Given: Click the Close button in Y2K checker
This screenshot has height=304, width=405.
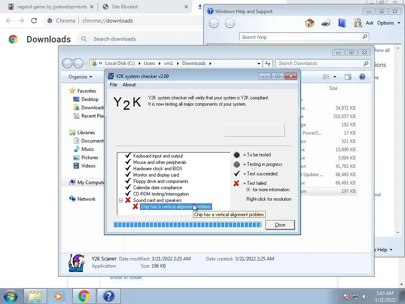Looking at the screenshot, I should pyautogui.click(x=280, y=225).
